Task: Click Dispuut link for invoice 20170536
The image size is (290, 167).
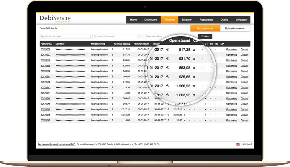Action: click(245, 49)
